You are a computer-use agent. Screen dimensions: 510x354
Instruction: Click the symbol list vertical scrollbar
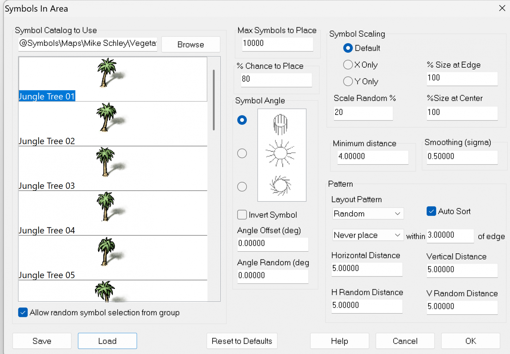(x=214, y=100)
